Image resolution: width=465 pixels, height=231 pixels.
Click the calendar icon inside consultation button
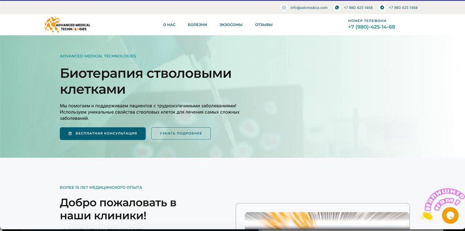69,133
